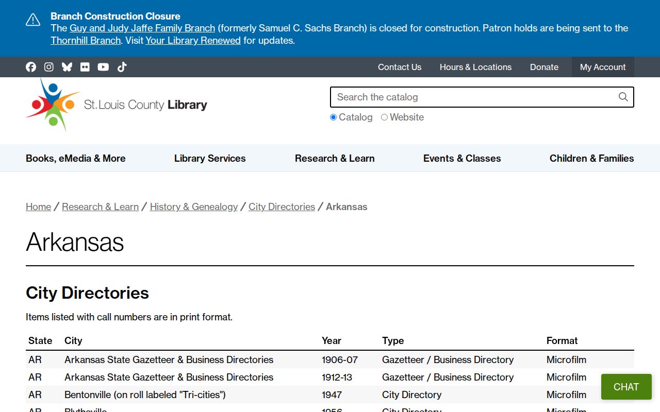Open the Events & Classes menu

tap(462, 158)
